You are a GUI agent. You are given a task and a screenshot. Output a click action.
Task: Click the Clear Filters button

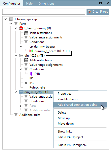coord(98,12)
